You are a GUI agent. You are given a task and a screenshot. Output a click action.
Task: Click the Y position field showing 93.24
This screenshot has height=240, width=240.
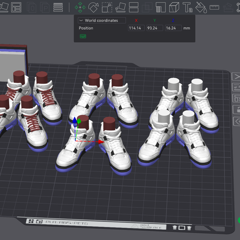click(154, 28)
